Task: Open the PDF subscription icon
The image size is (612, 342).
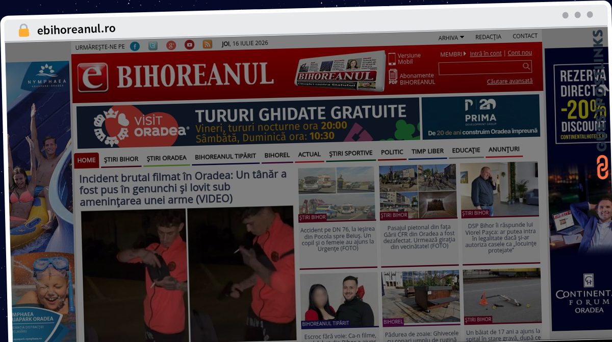Action: 393,77
